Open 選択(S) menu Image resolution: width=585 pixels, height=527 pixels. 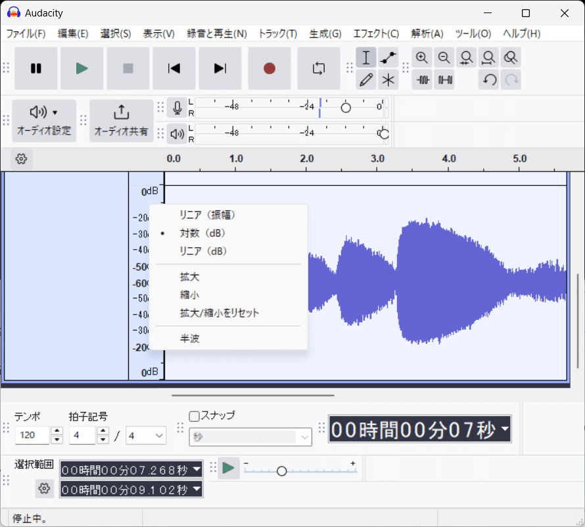click(116, 34)
